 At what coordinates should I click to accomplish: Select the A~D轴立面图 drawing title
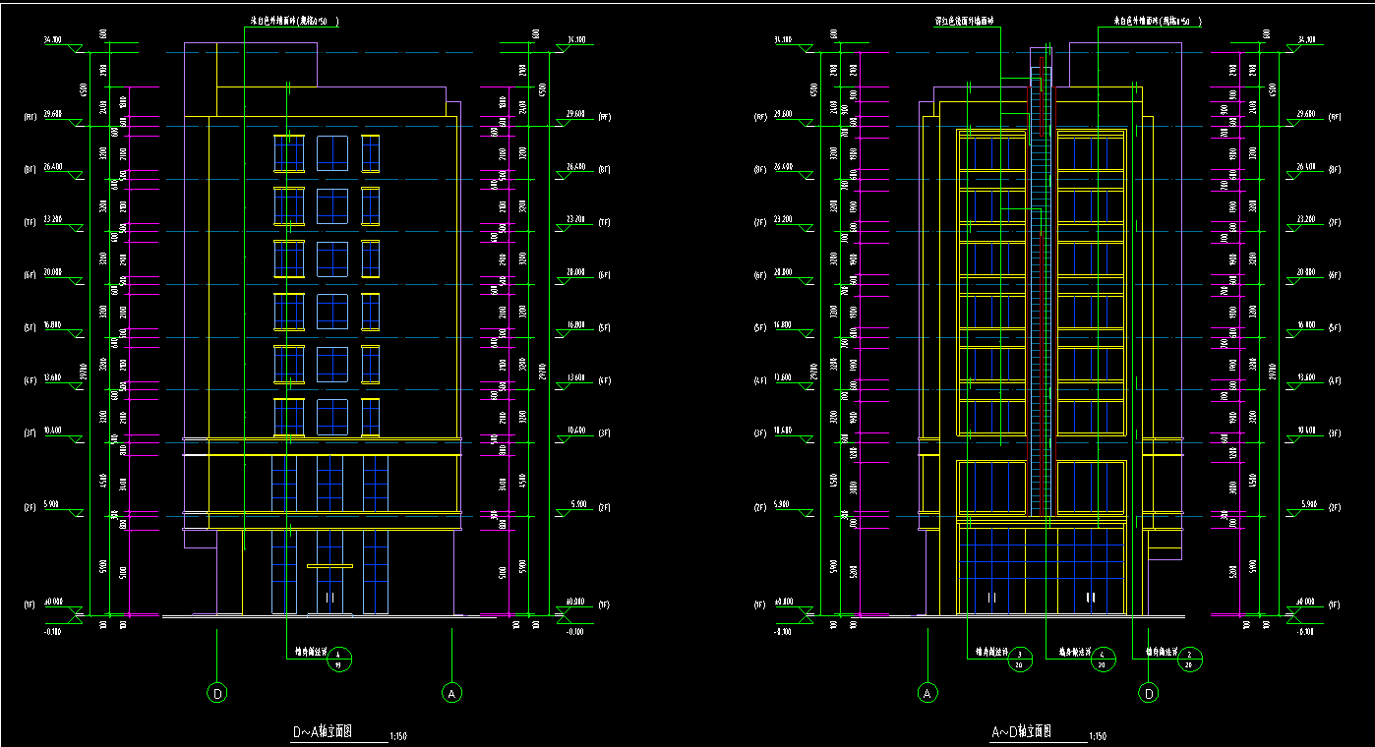1023,732
